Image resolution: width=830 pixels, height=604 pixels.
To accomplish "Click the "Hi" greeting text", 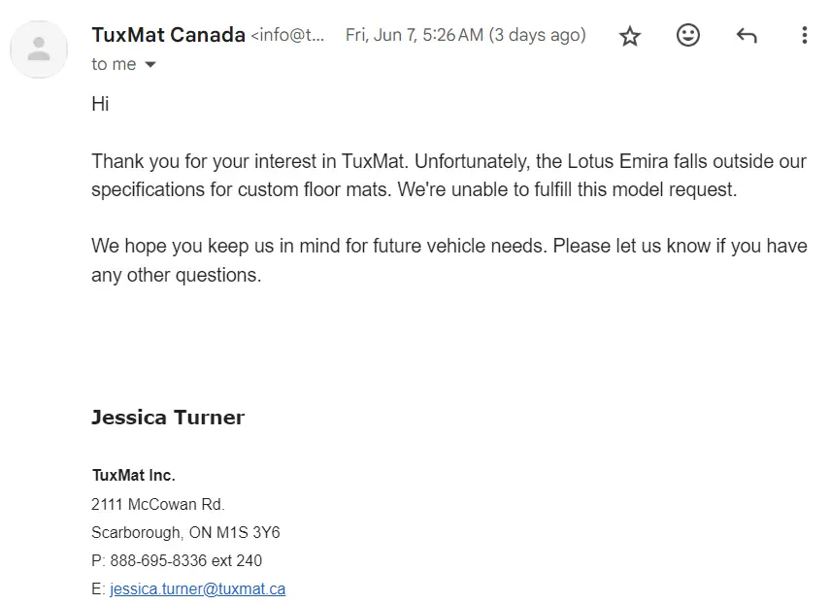I will click(x=100, y=105).
